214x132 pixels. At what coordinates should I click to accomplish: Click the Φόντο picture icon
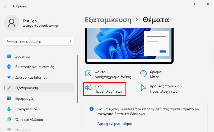click(x=88, y=73)
